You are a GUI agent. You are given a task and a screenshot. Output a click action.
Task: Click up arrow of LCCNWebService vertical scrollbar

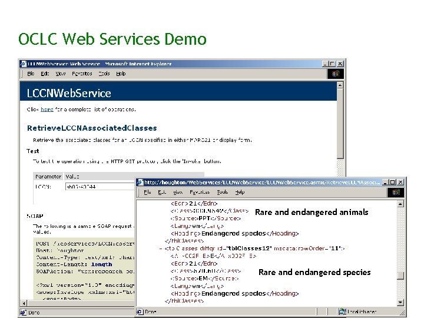340,85
